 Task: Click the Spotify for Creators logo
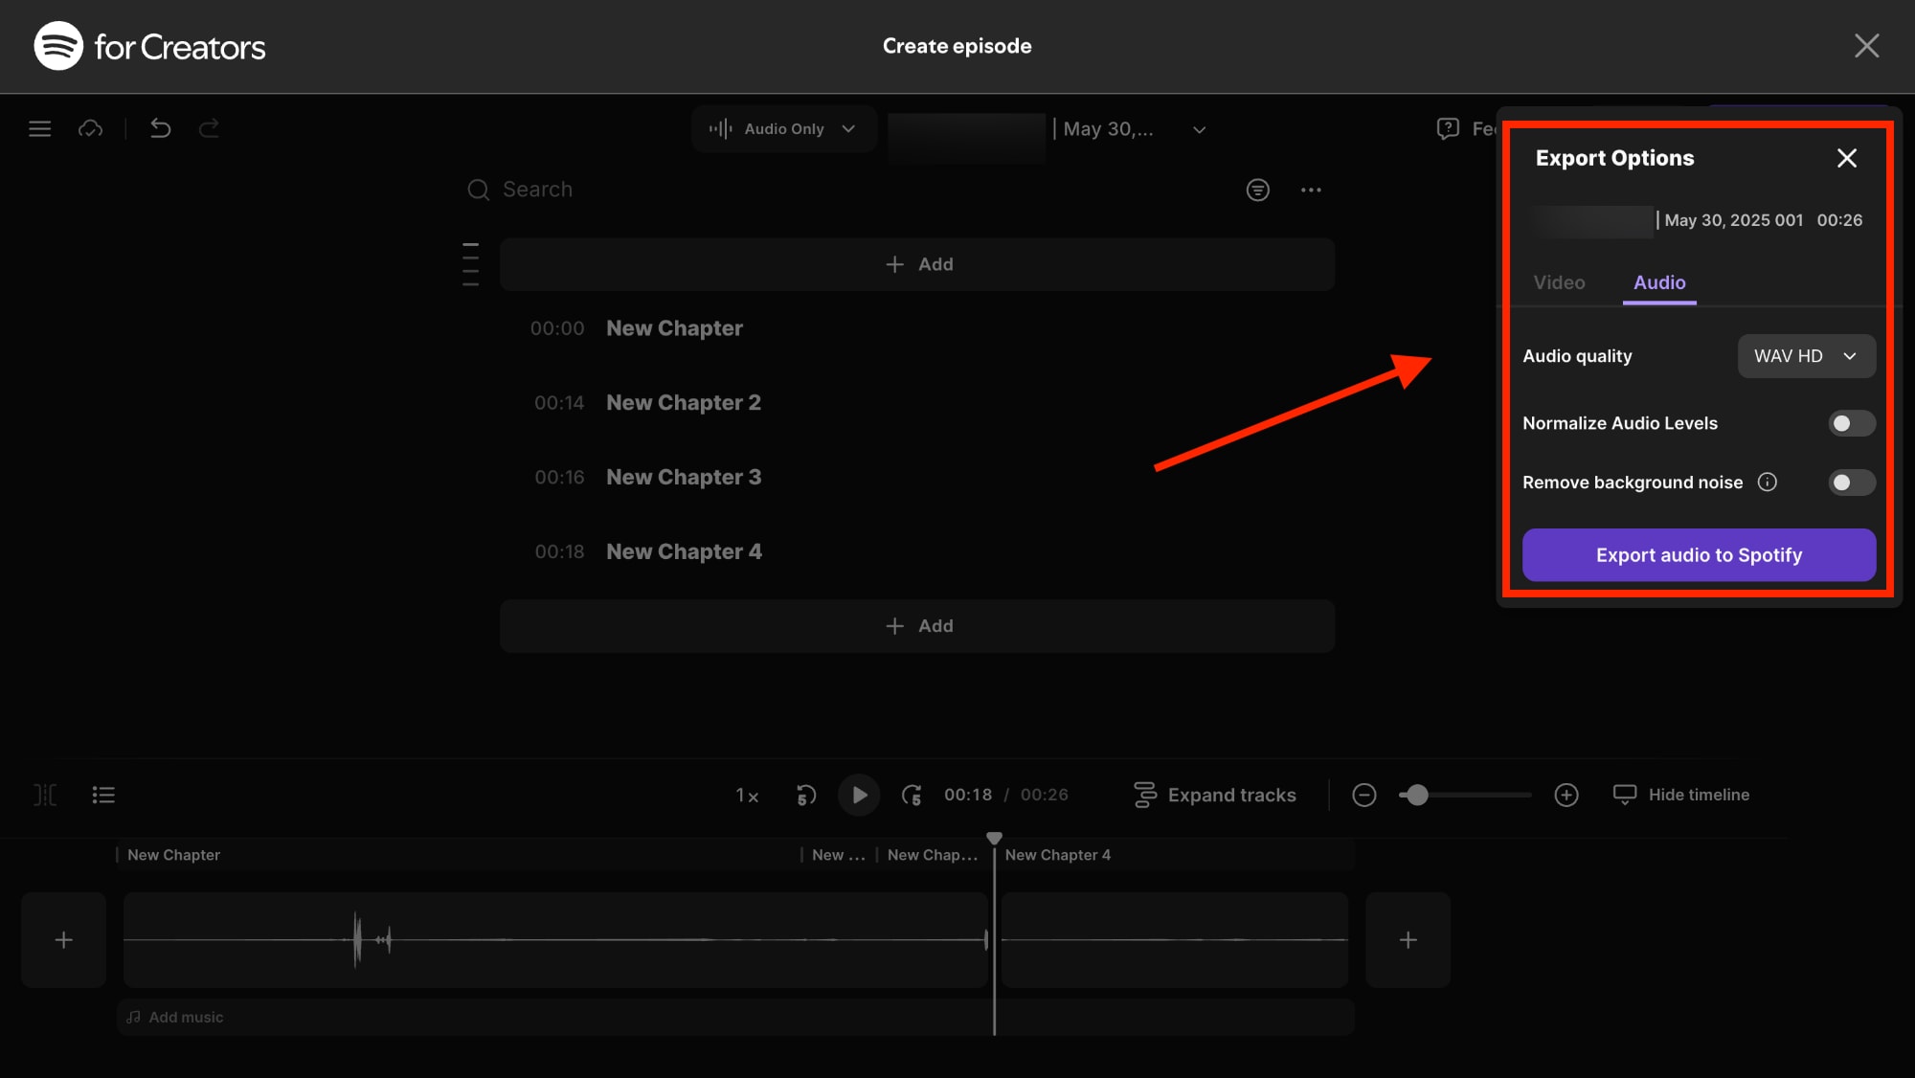tap(149, 46)
